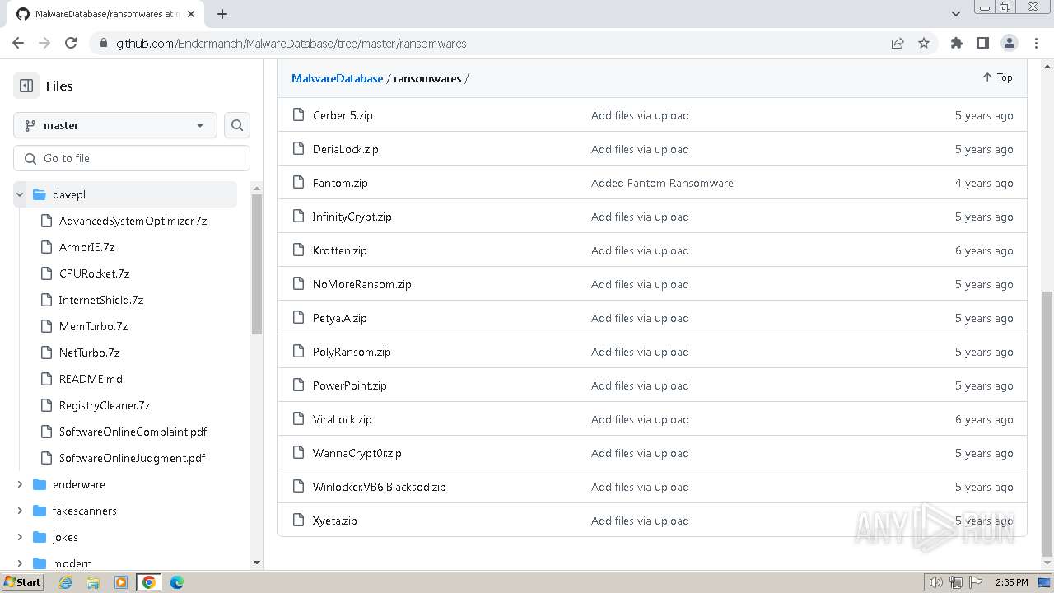Viewport: 1054px width, 593px height.
Task: Share this page icon in address bar
Action: (898, 43)
